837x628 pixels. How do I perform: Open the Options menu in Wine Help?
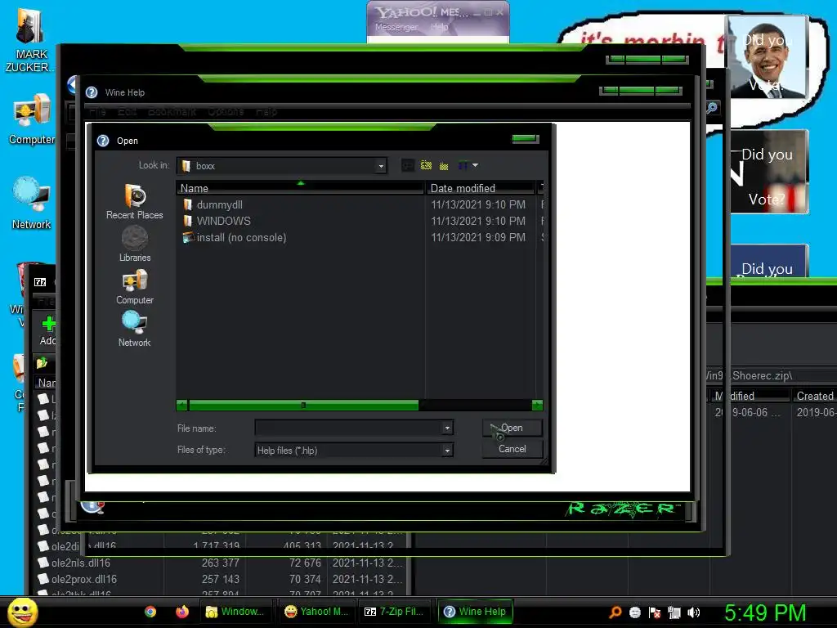(226, 111)
